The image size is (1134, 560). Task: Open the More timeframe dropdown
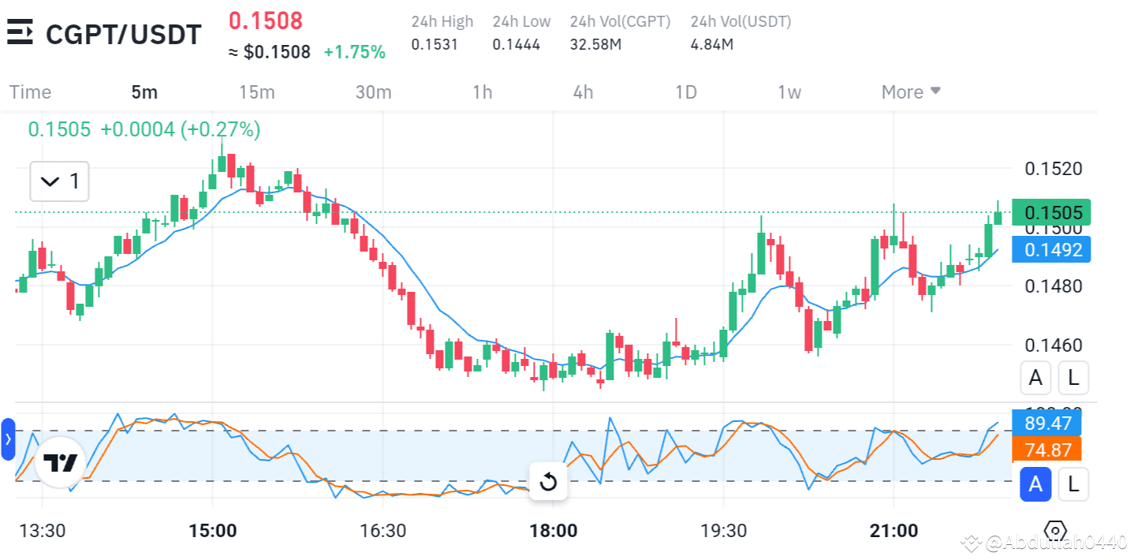click(x=911, y=92)
